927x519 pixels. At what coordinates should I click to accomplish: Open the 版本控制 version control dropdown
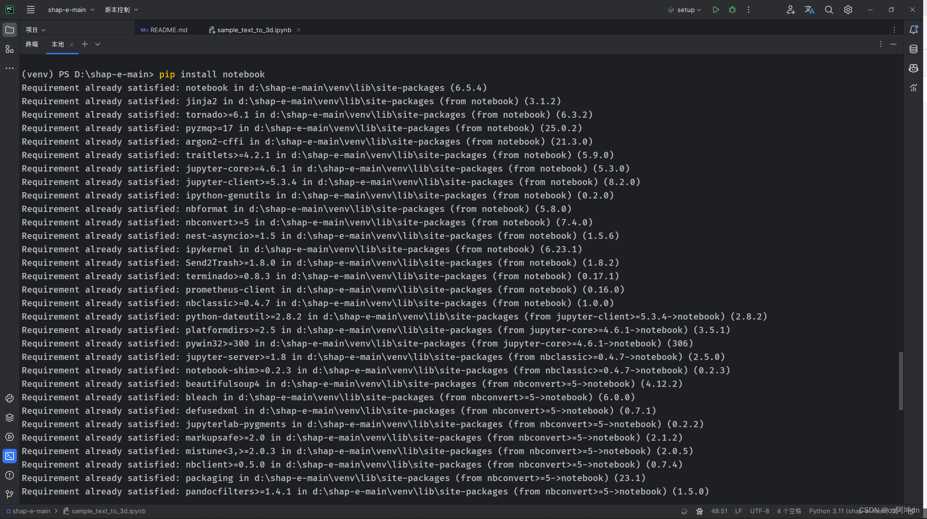[x=121, y=10]
